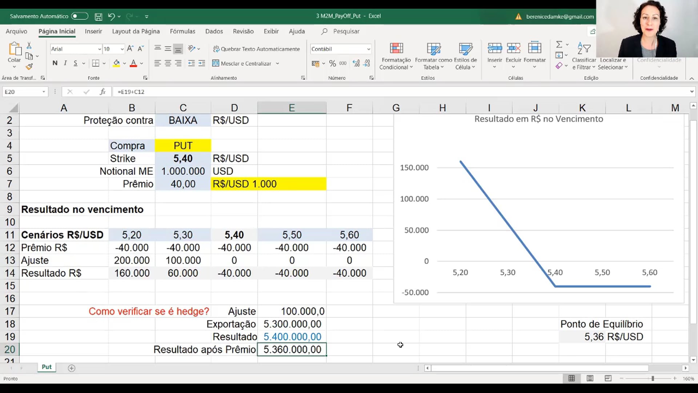Toggle the Salvamento Automático switch
This screenshot has height=393, width=698.
[80, 16]
